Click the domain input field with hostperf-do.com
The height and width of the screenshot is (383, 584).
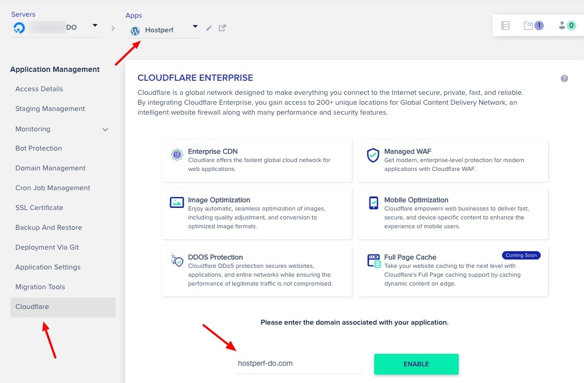300,364
